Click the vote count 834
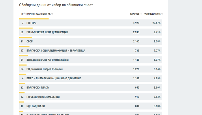 point(137,106)
